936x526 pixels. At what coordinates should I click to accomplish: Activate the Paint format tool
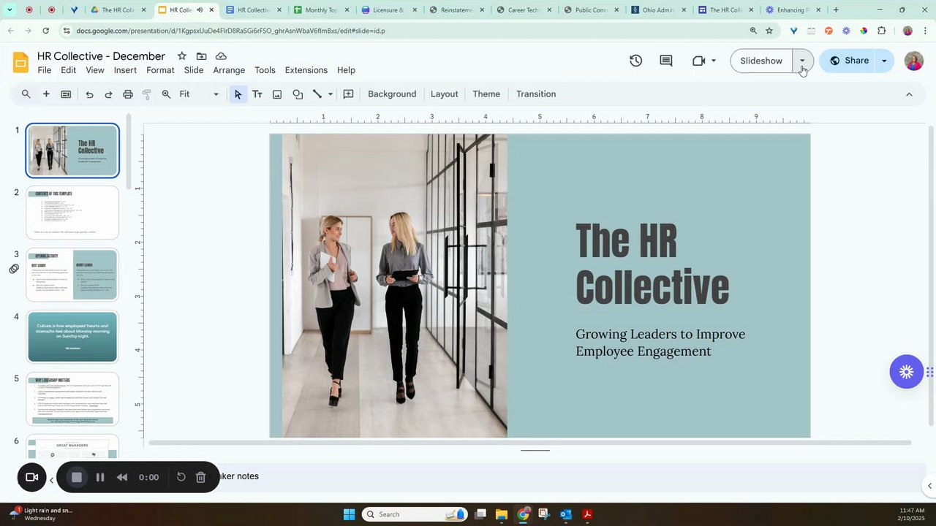[147, 94]
